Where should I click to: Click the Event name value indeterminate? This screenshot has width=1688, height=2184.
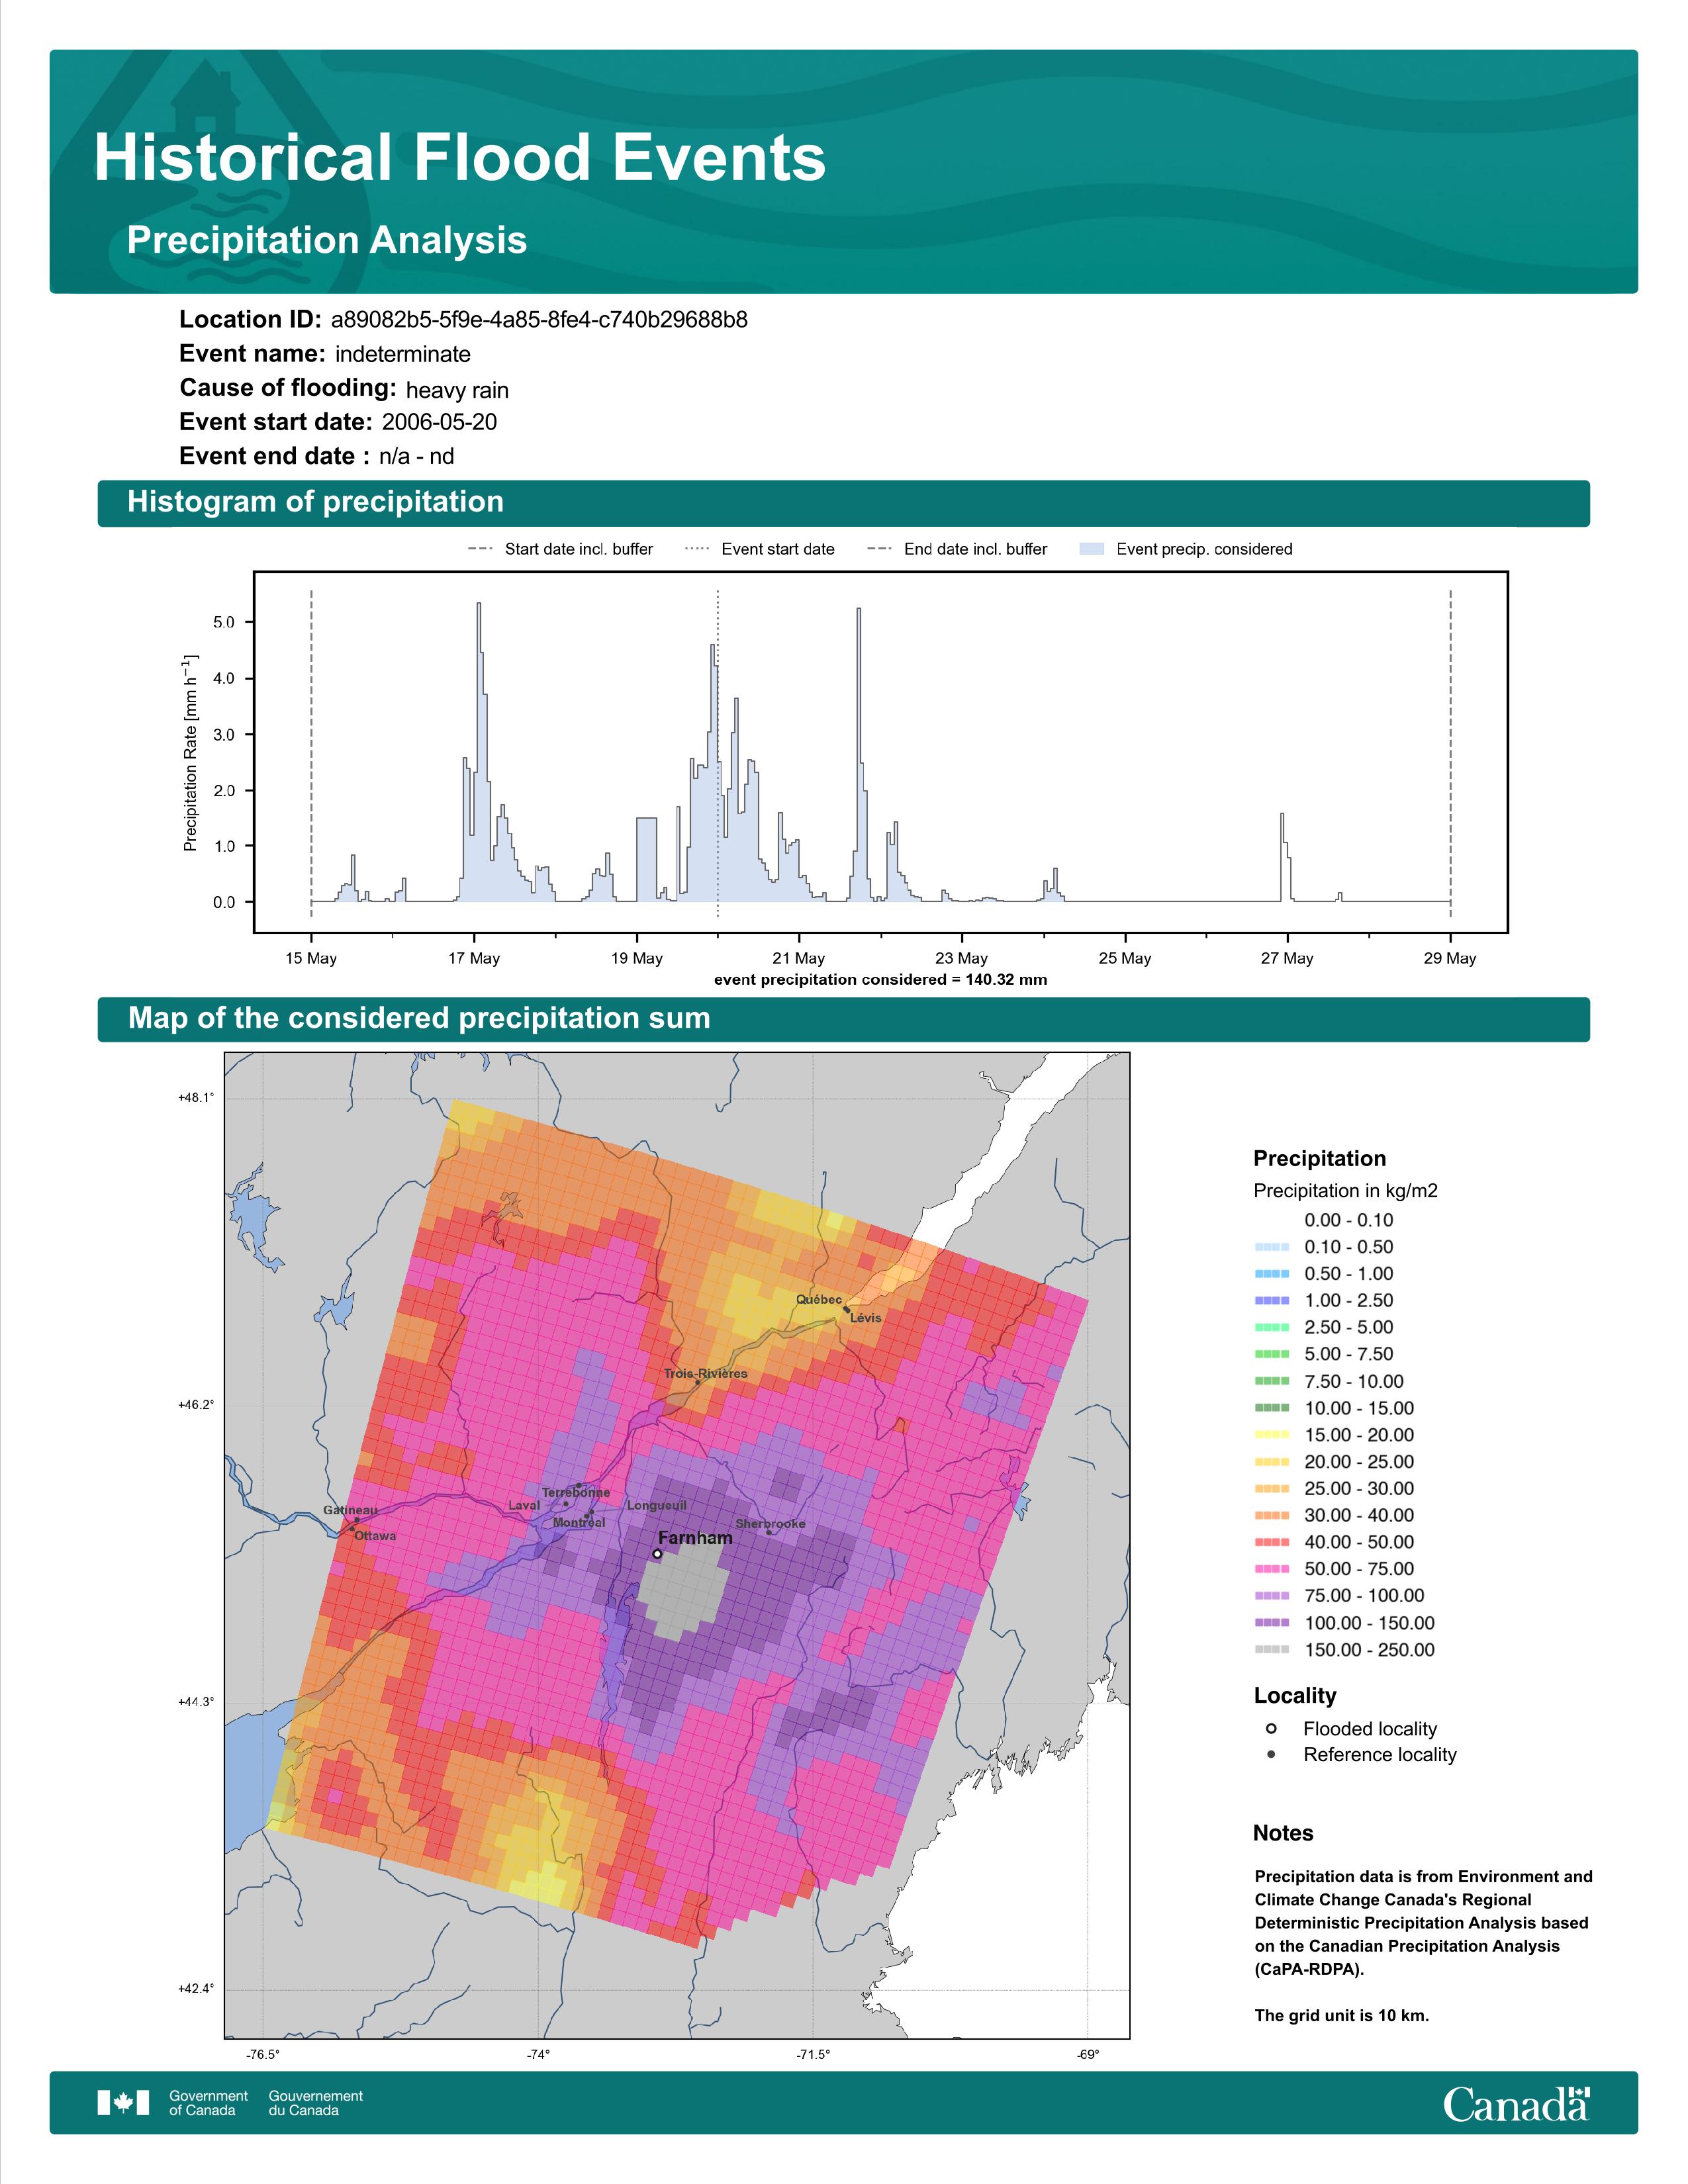click(x=403, y=354)
